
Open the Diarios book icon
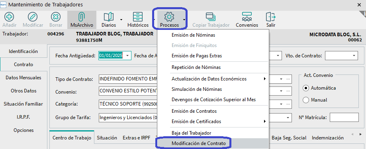point(109,17)
